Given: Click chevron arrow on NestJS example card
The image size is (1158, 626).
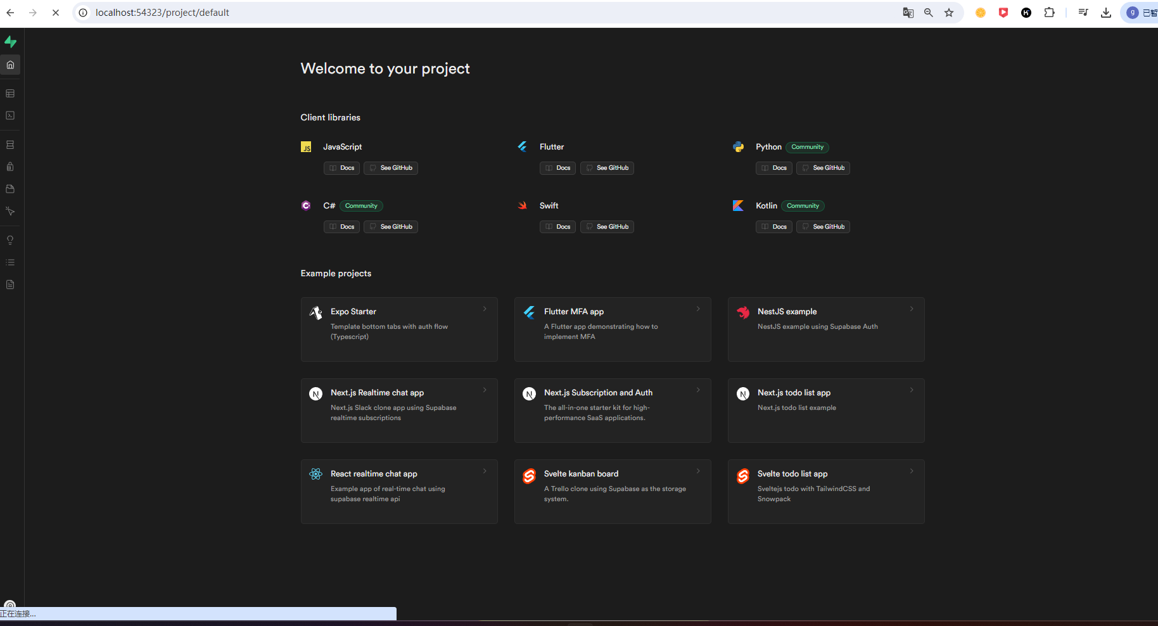Looking at the screenshot, I should click(x=912, y=309).
